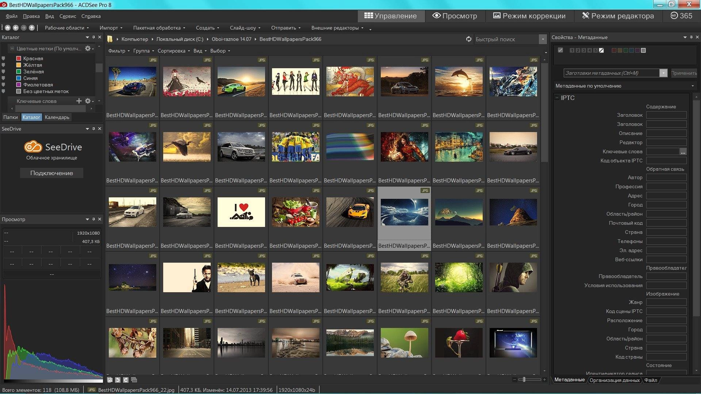Increase thumbnail size with plus icon

pyautogui.click(x=544, y=380)
